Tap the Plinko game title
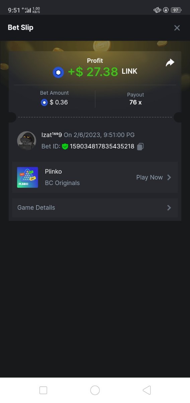The width and height of the screenshot is (190, 403). pyautogui.click(x=54, y=171)
